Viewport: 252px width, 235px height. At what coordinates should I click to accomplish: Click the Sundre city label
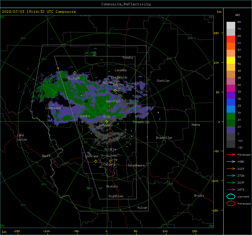85,116
